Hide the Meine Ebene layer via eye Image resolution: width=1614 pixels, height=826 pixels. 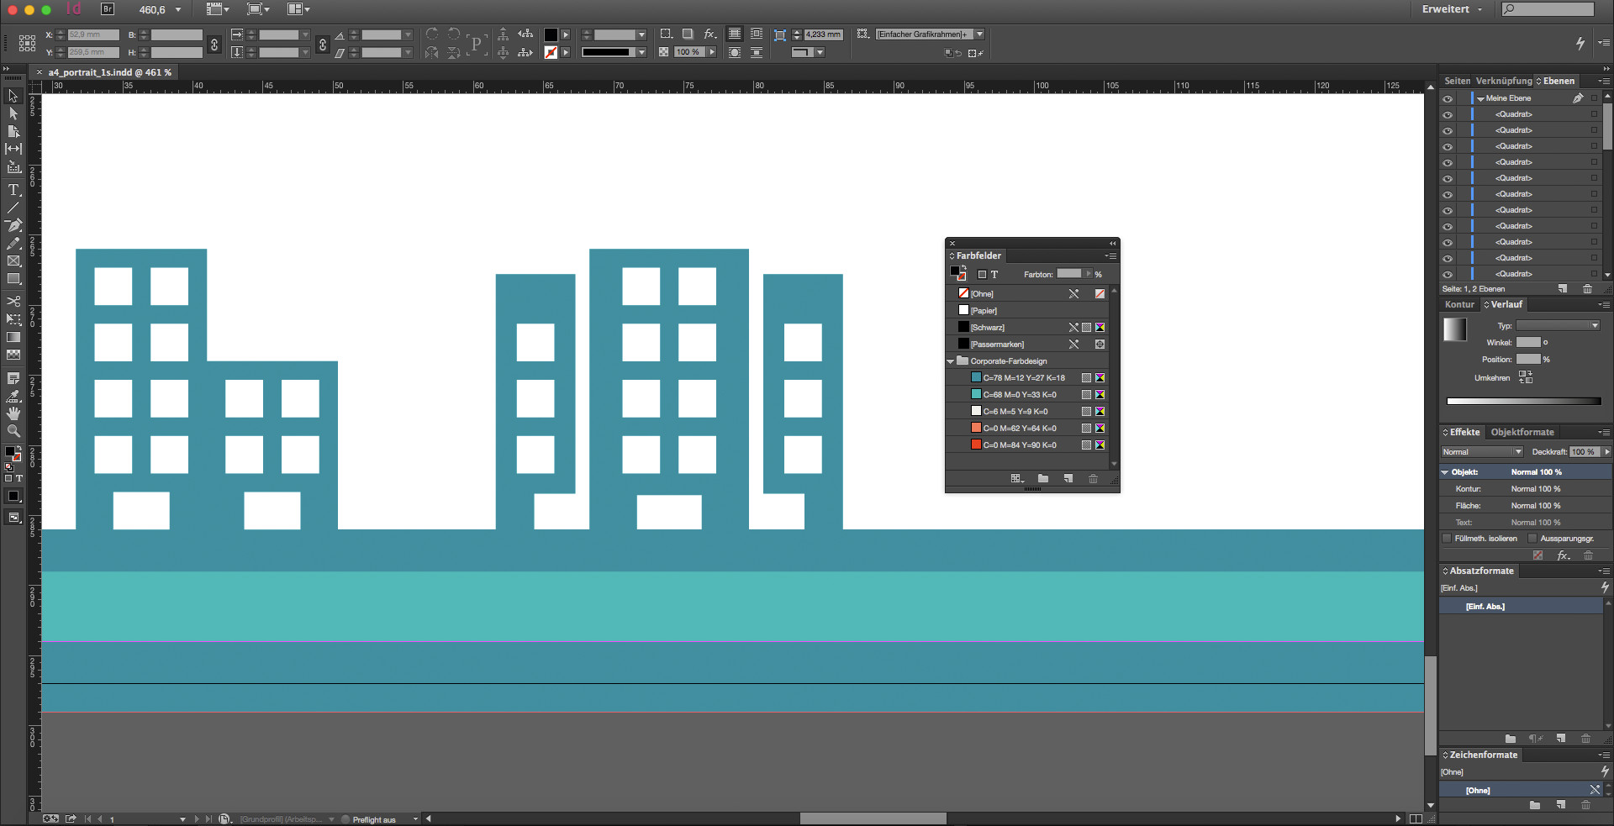point(1448,98)
